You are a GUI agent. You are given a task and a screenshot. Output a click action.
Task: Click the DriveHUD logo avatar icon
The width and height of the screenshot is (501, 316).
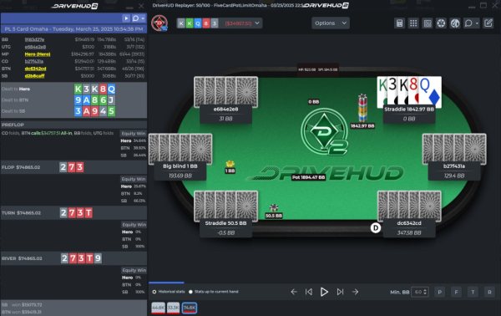[159, 23]
